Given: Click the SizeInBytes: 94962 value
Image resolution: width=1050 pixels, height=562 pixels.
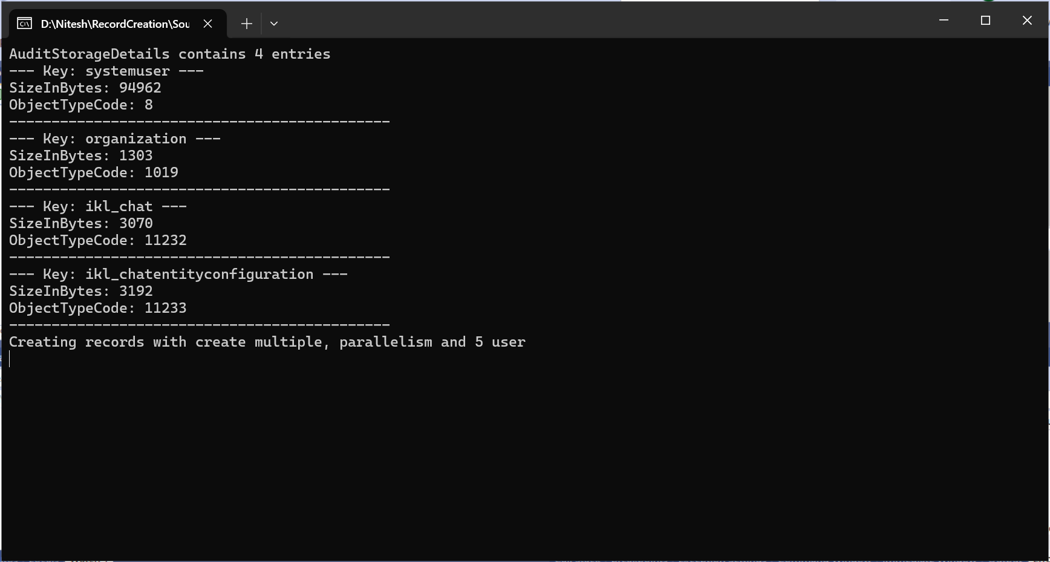Looking at the screenshot, I should pyautogui.click(x=85, y=88).
